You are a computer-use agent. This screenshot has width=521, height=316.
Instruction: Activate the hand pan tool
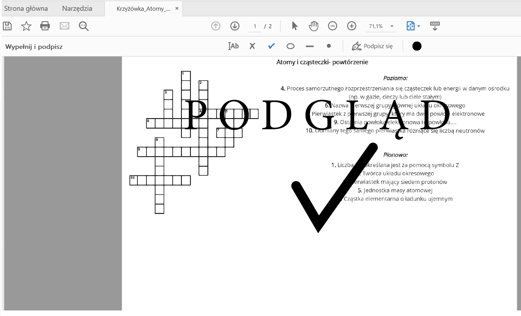[314, 26]
